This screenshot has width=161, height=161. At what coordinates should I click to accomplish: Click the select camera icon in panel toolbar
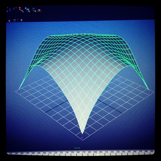tap(9, 21)
